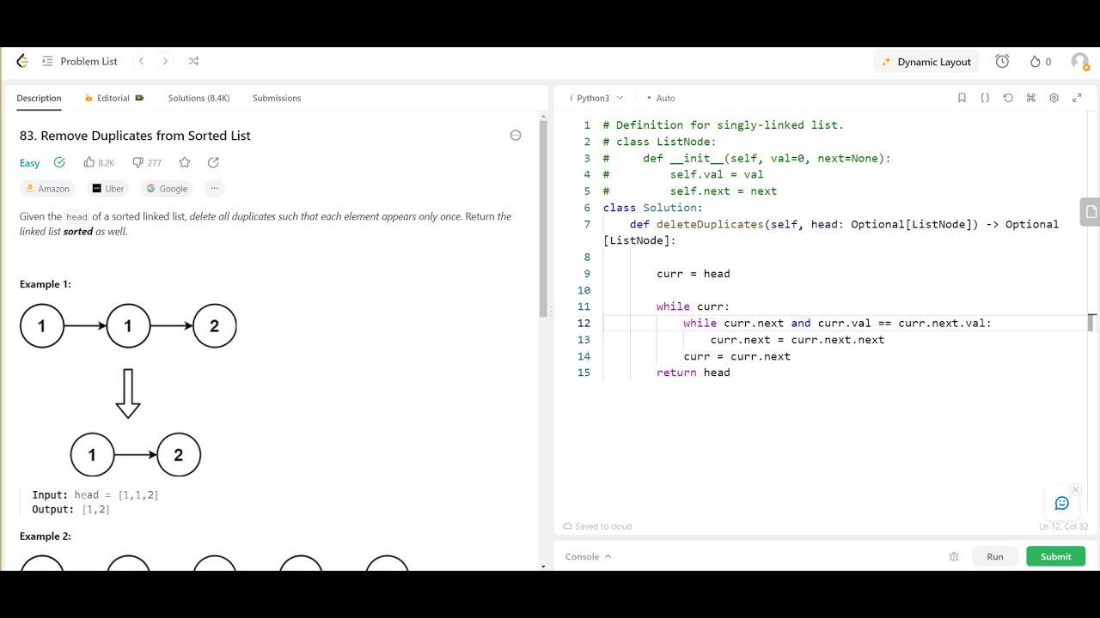Image resolution: width=1100 pixels, height=618 pixels.
Task: Click in code line 12 while statement
Action: pos(837,324)
